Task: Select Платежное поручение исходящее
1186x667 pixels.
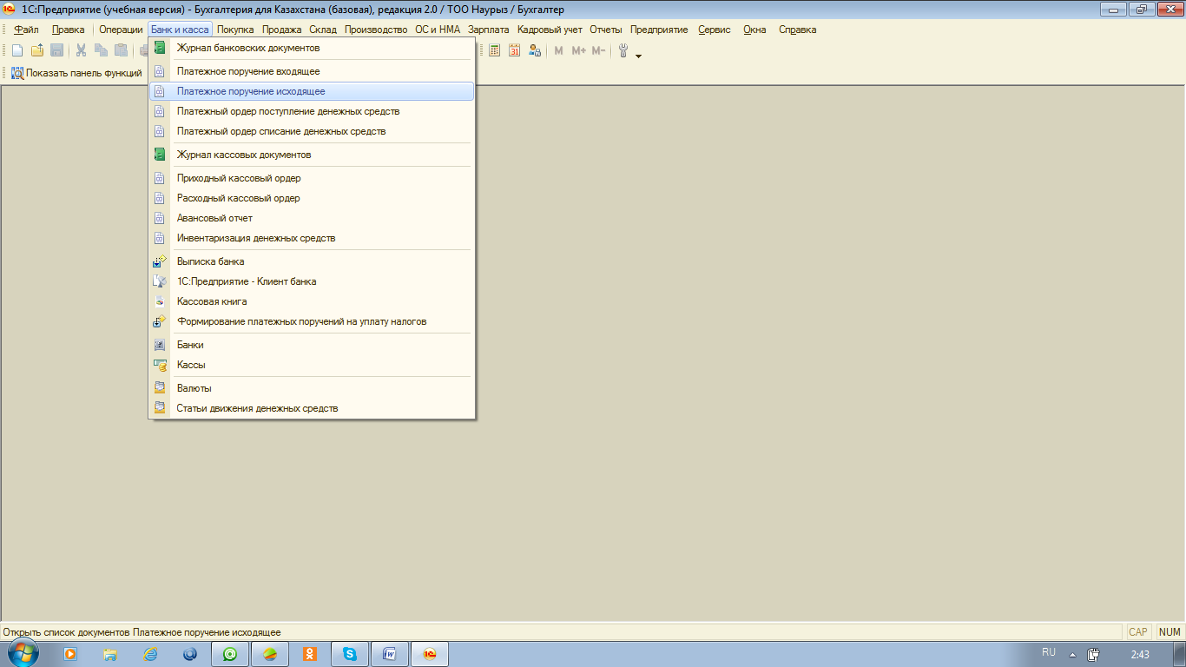Action: click(x=312, y=91)
